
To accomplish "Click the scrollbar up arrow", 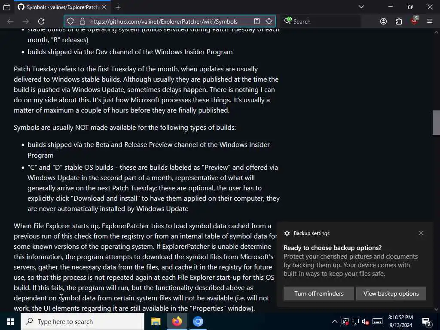I will [436, 33].
